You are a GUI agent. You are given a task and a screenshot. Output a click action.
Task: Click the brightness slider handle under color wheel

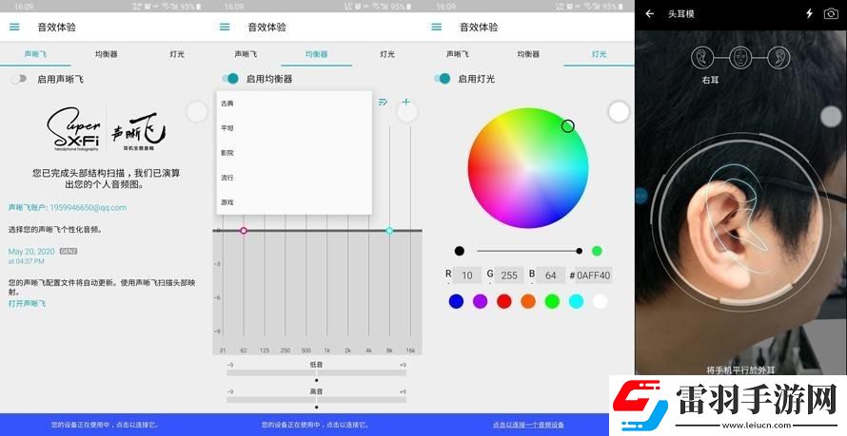click(579, 251)
